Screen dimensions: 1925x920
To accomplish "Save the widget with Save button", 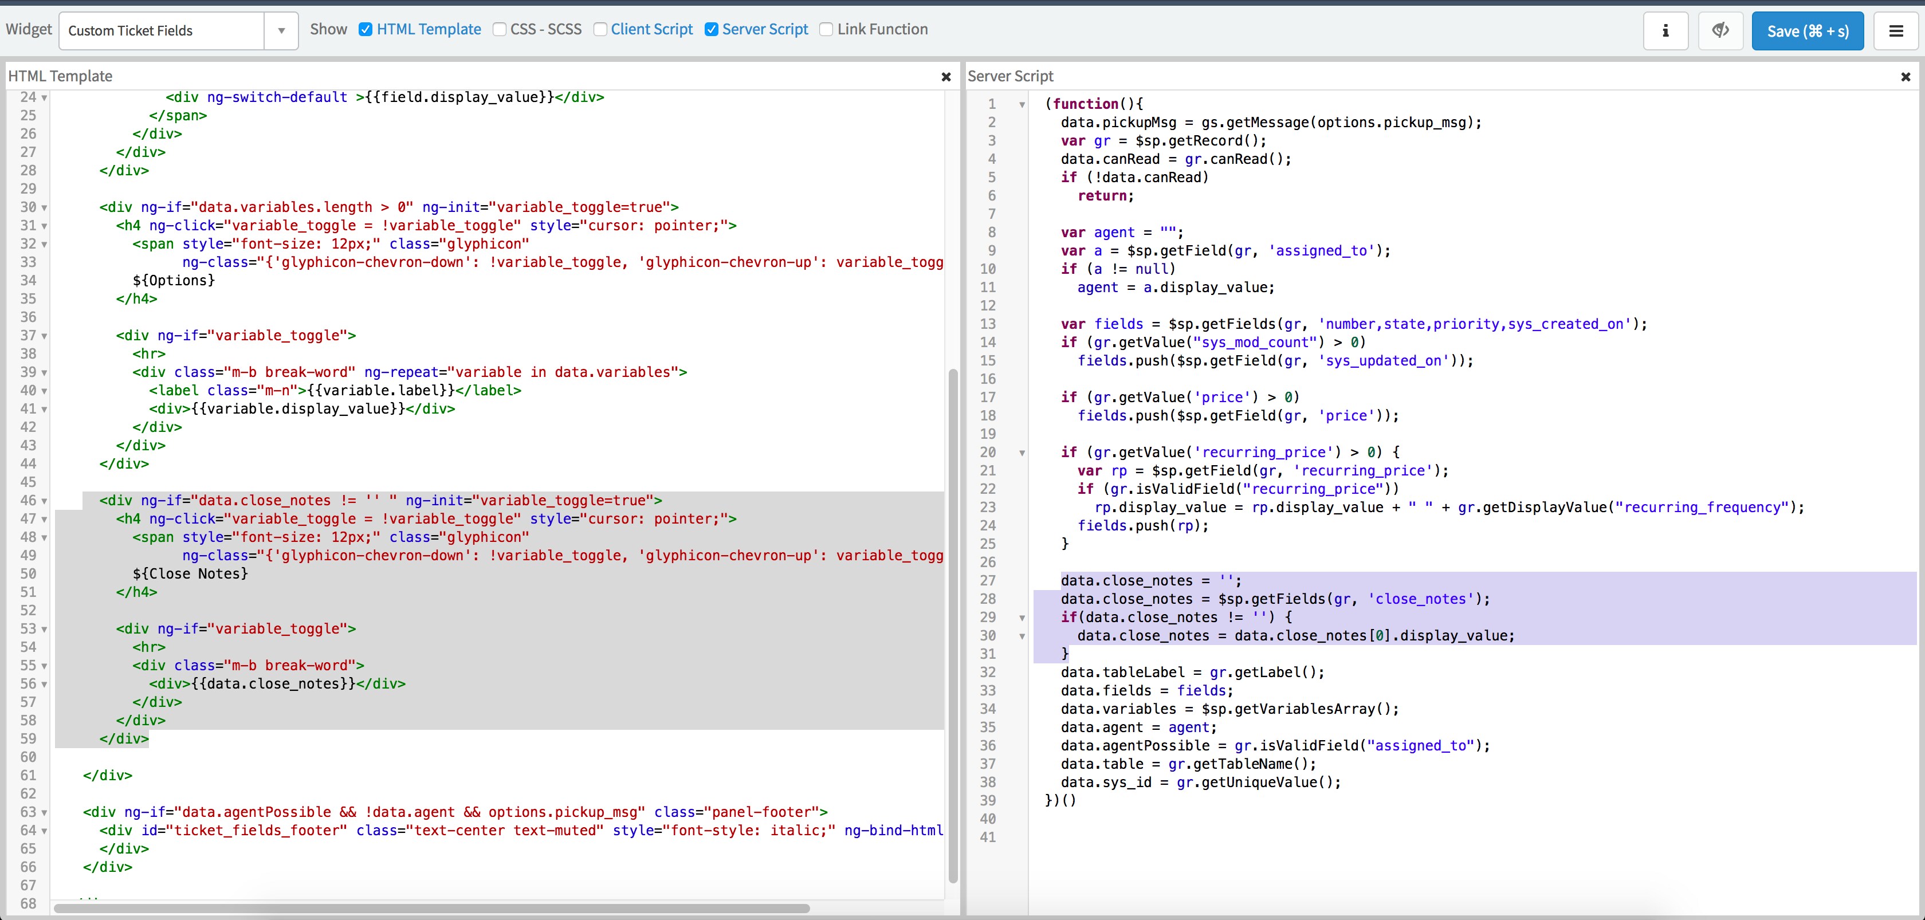I will [x=1807, y=30].
